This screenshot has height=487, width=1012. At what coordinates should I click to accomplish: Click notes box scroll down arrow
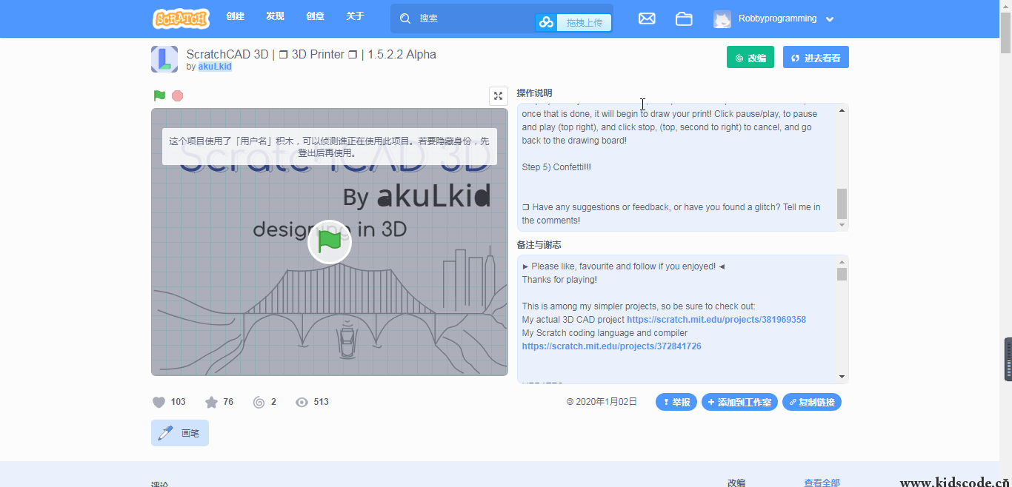842,377
